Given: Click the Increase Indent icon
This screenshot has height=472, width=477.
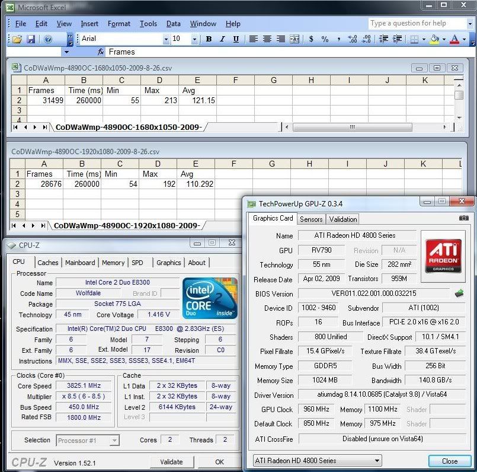Looking at the screenshot, I should point(397,39).
